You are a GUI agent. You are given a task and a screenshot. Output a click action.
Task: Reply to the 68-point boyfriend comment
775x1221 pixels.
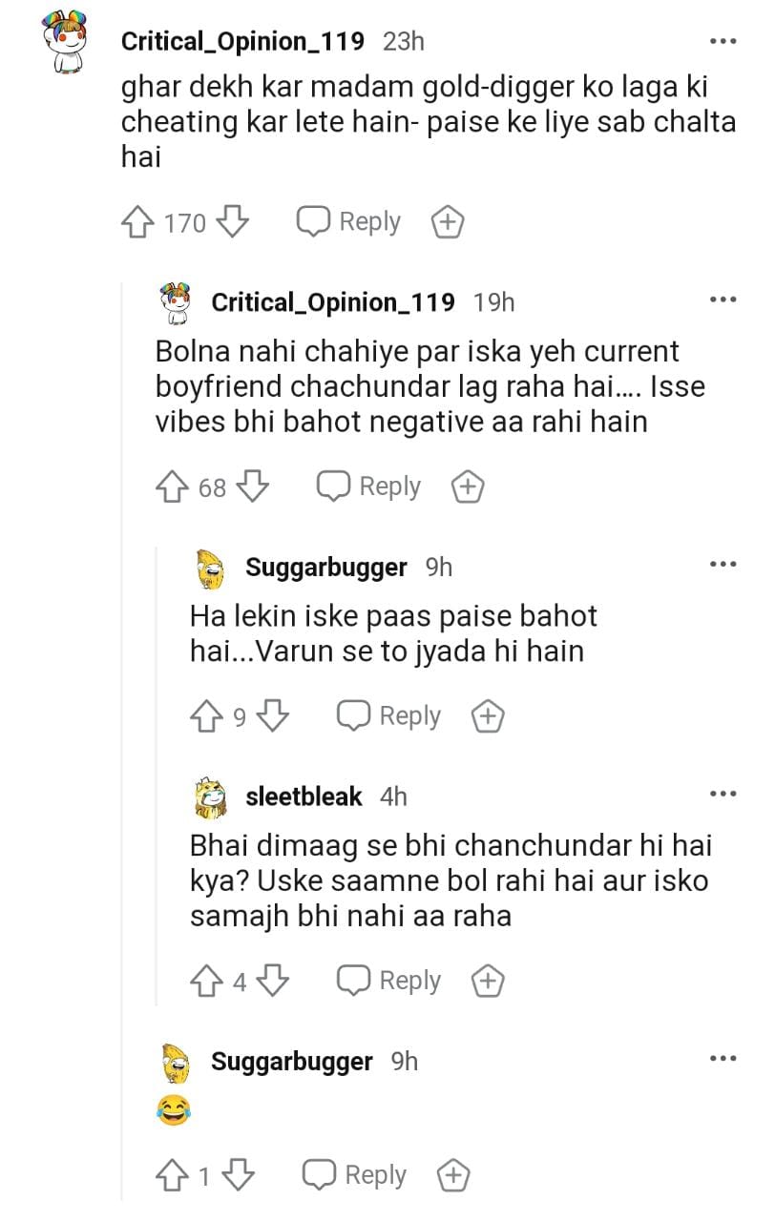369,487
